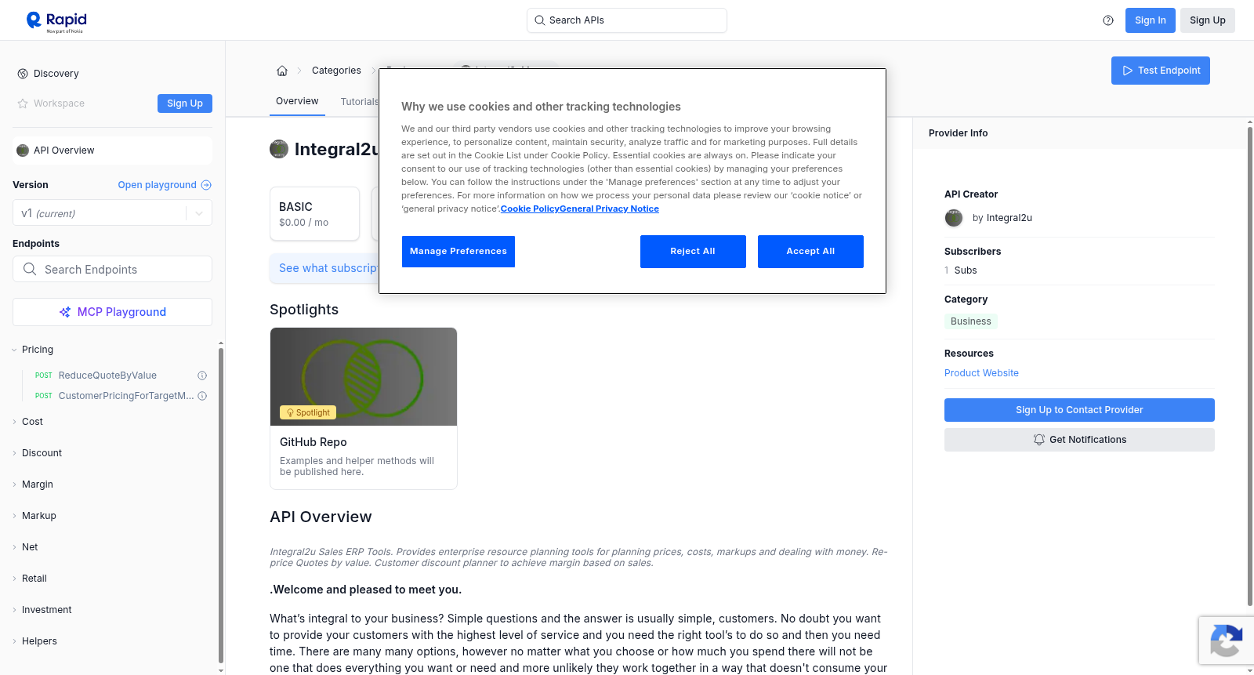The image size is (1254, 675).
Task: Click the API Overview avatar icon in sidebar
Action: click(x=23, y=151)
